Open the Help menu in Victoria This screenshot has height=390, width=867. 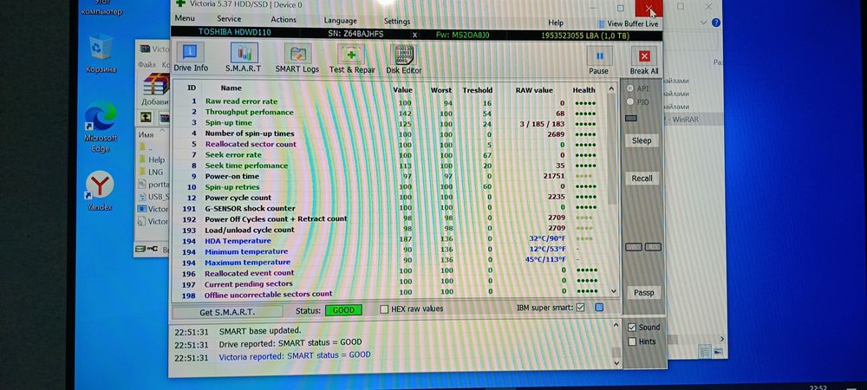coord(556,23)
